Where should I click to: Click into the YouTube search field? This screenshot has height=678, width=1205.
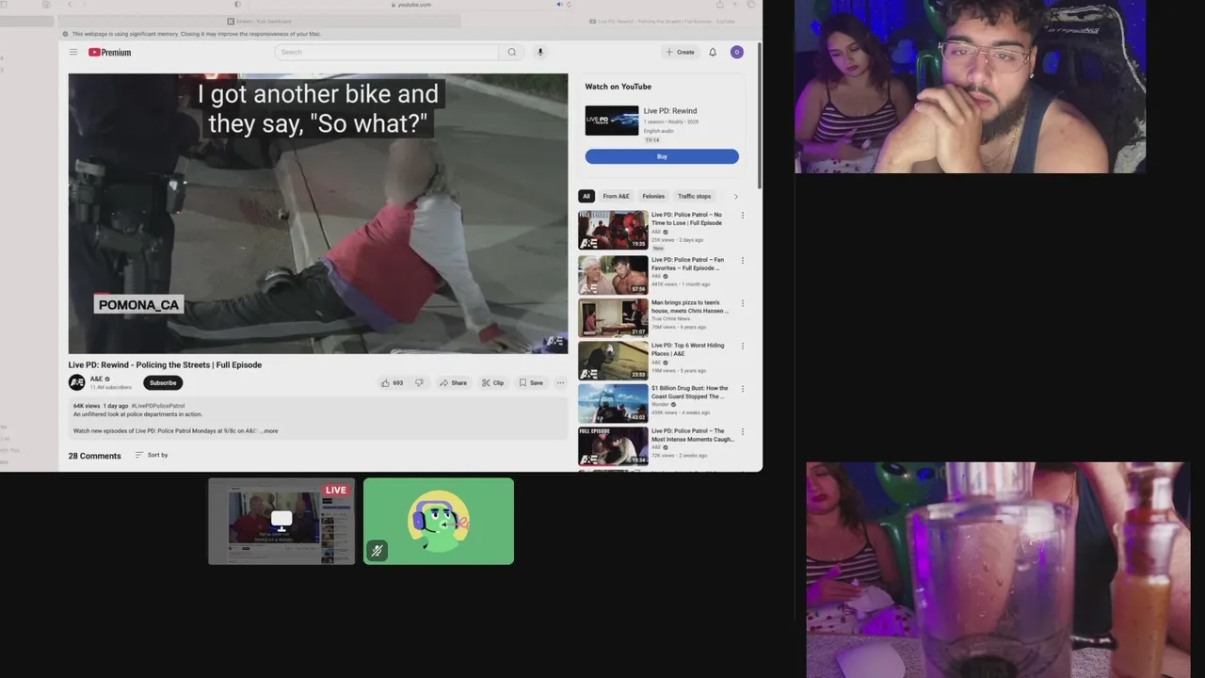click(387, 52)
